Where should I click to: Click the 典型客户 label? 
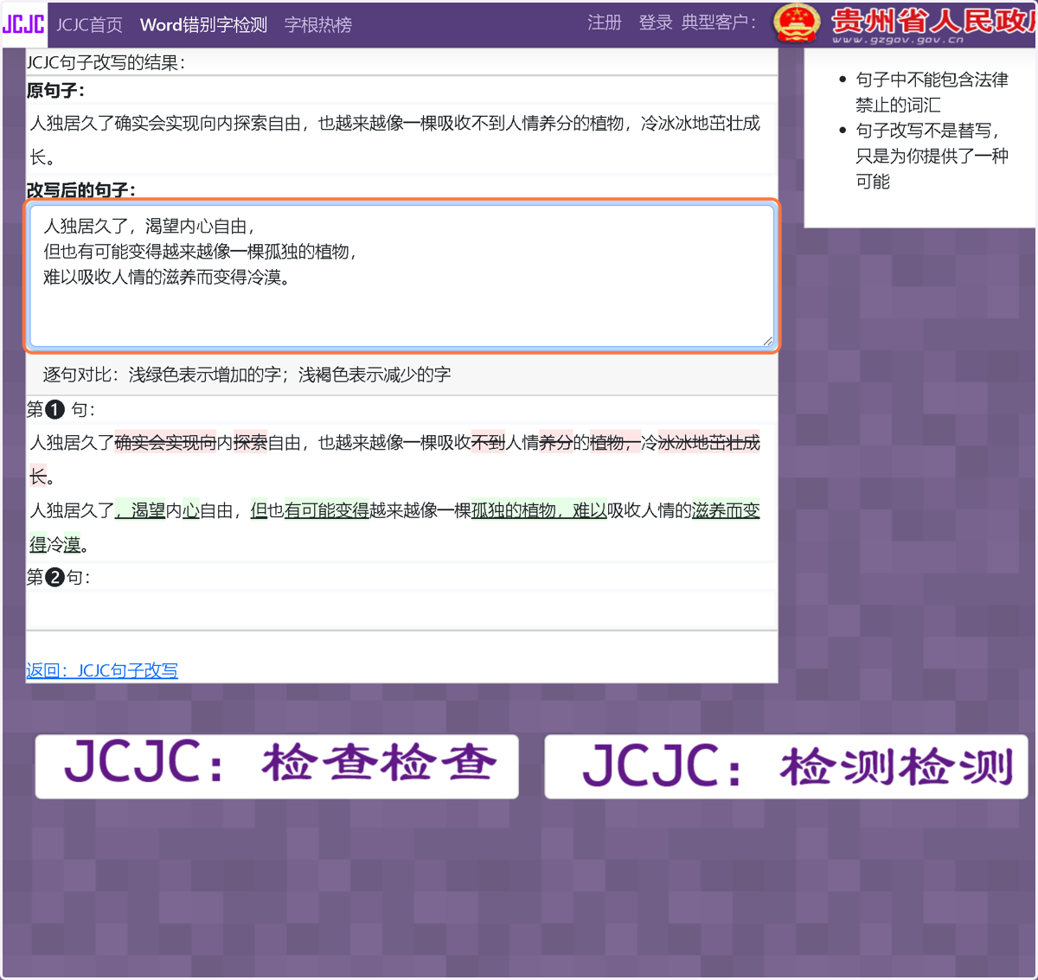point(719,22)
